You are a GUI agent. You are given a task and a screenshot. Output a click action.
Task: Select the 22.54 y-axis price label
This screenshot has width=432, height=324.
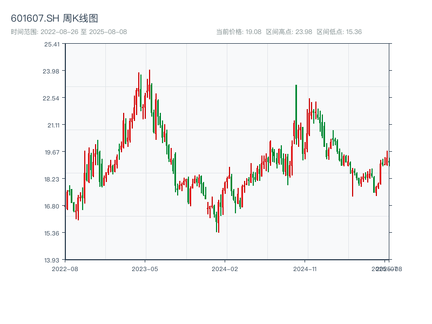[52, 98]
